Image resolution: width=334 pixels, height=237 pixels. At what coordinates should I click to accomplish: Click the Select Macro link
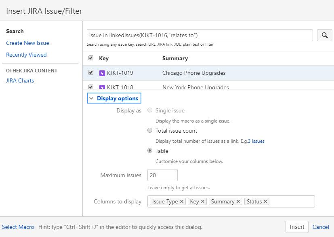pos(18,227)
